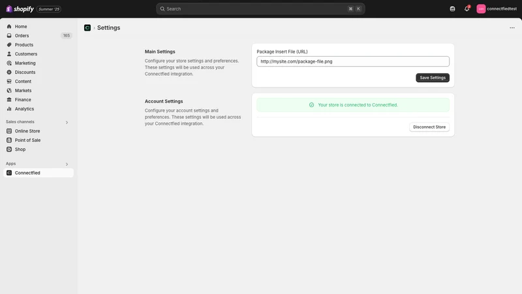Click the 165 orders count badge

(x=67, y=36)
